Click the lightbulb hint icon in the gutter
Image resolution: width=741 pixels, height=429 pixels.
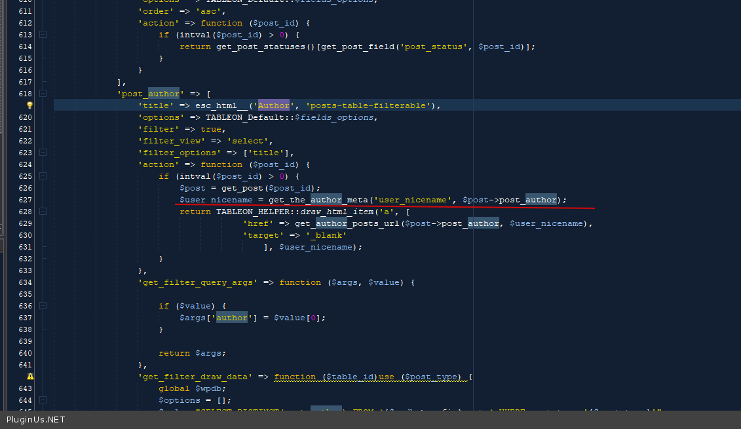click(29, 105)
